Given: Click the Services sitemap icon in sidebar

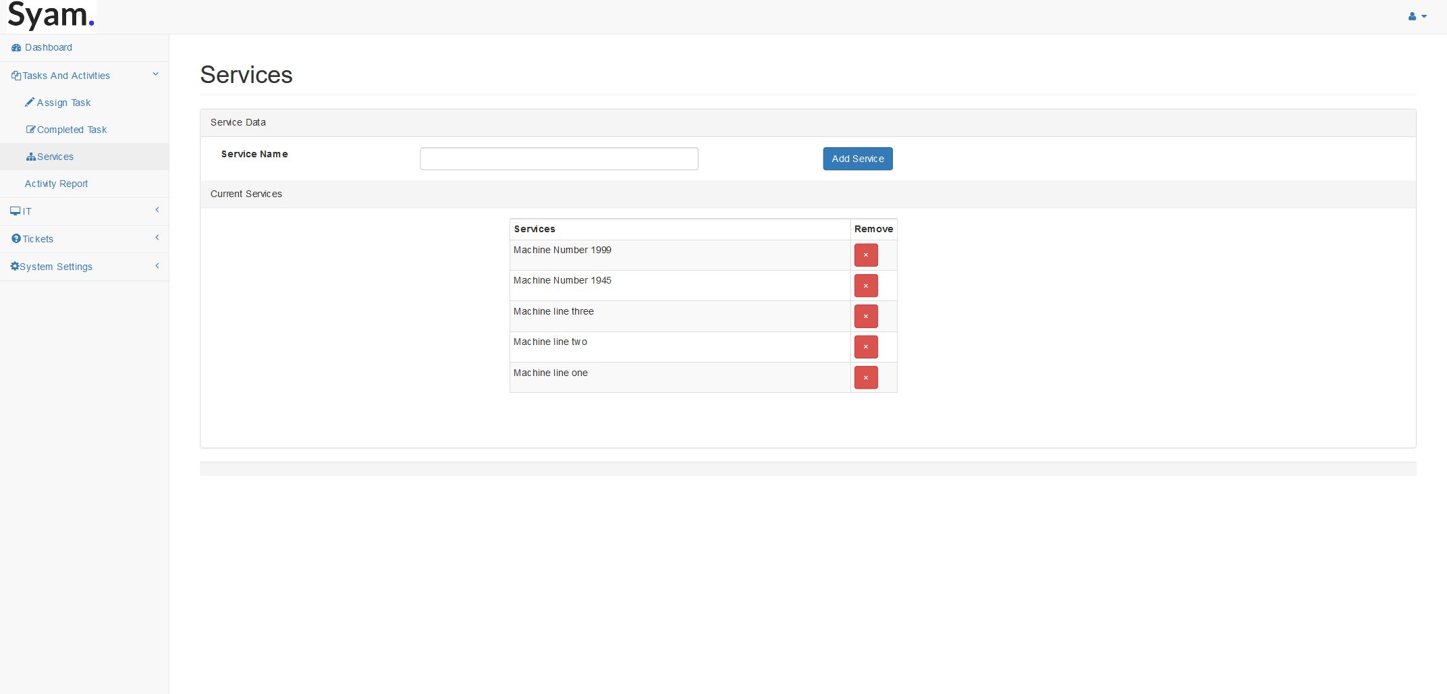Looking at the screenshot, I should (x=31, y=157).
